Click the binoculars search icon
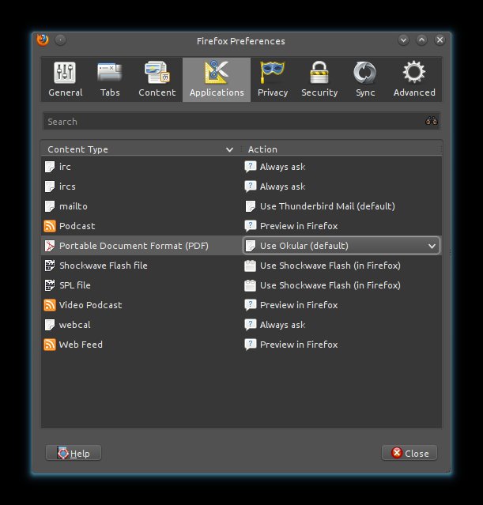The image size is (483, 505). pos(432,121)
